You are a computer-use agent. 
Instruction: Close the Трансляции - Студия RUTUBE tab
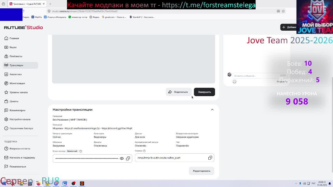[44, 4]
